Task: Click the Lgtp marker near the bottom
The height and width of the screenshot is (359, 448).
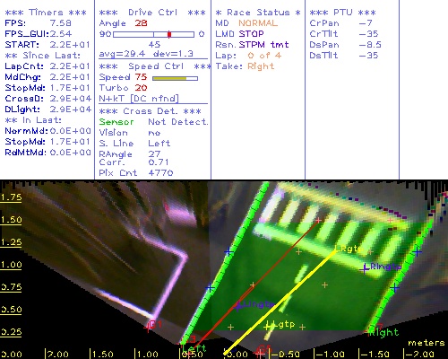Action: [280, 324]
